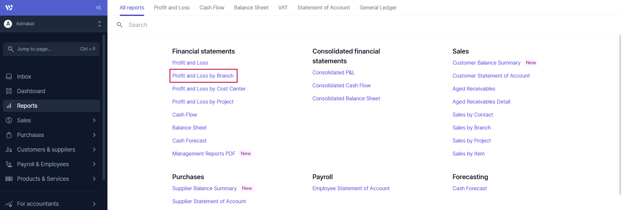Open Profit and Loss by Branch report
The image size is (621, 210).
click(x=203, y=76)
